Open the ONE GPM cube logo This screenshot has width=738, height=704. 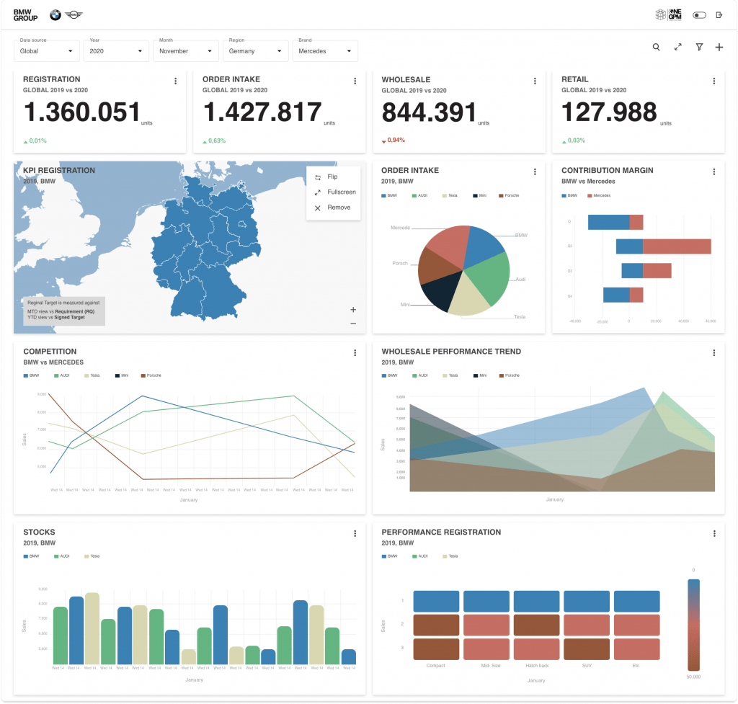coord(668,15)
